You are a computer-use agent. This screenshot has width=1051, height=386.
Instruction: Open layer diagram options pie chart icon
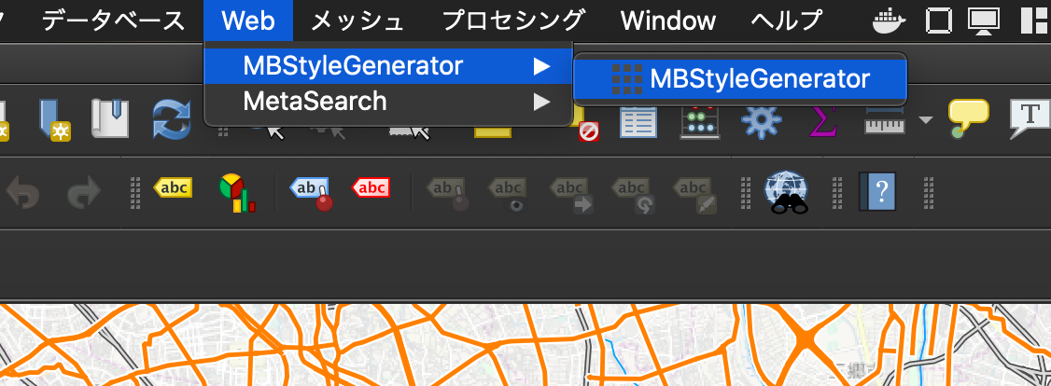(236, 193)
